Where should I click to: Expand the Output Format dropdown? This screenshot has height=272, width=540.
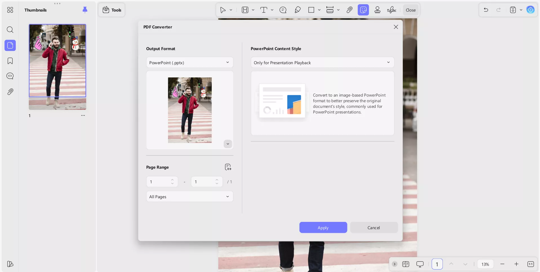click(x=190, y=63)
